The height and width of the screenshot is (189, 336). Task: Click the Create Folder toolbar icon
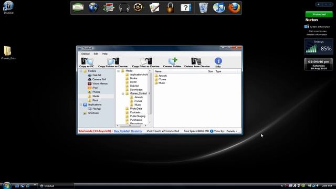pyautogui.click(x=172, y=62)
